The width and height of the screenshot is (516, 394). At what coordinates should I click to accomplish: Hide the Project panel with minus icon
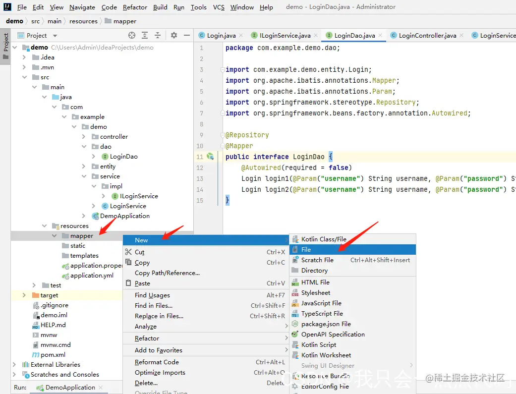(x=186, y=35)
